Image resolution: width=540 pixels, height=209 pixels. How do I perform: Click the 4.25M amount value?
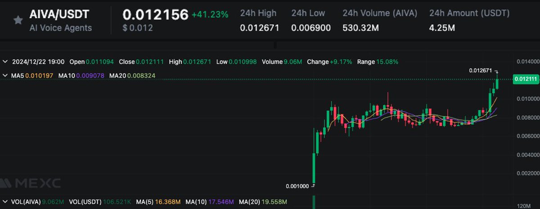(x=442, y=28)
